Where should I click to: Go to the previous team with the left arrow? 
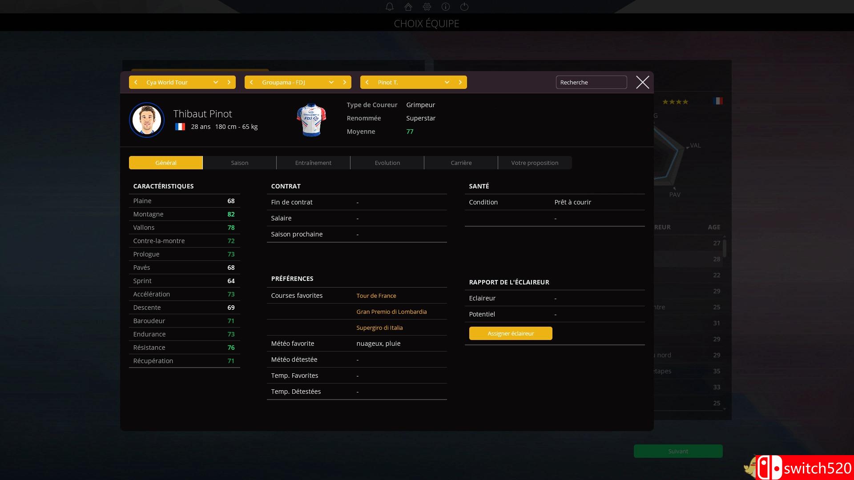coord(251,82)
